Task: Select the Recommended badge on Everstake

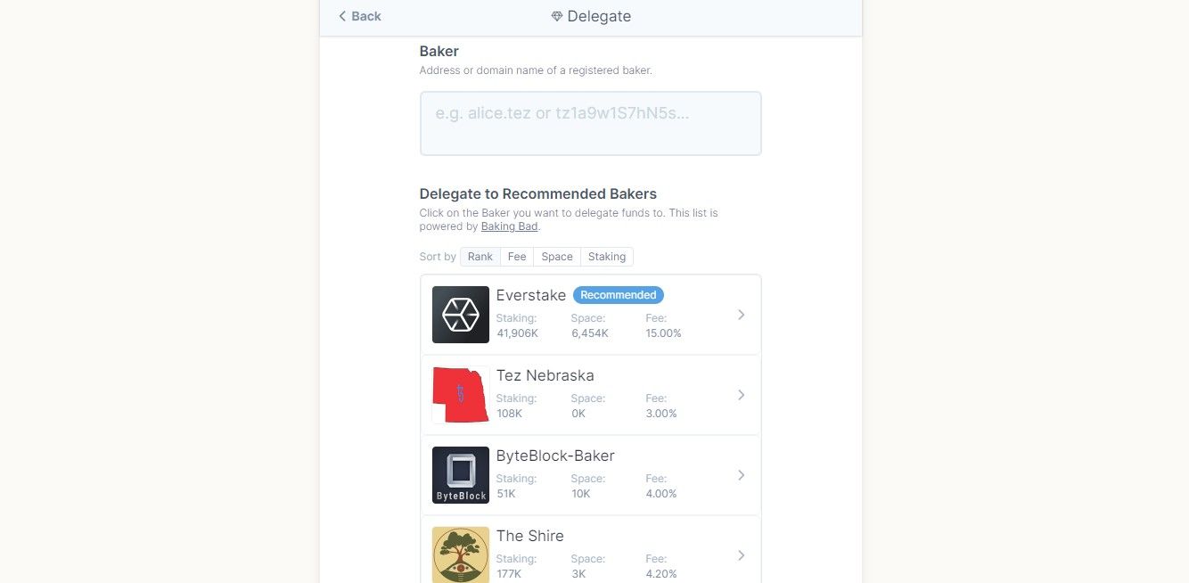Action: click(x=619, y=295)
